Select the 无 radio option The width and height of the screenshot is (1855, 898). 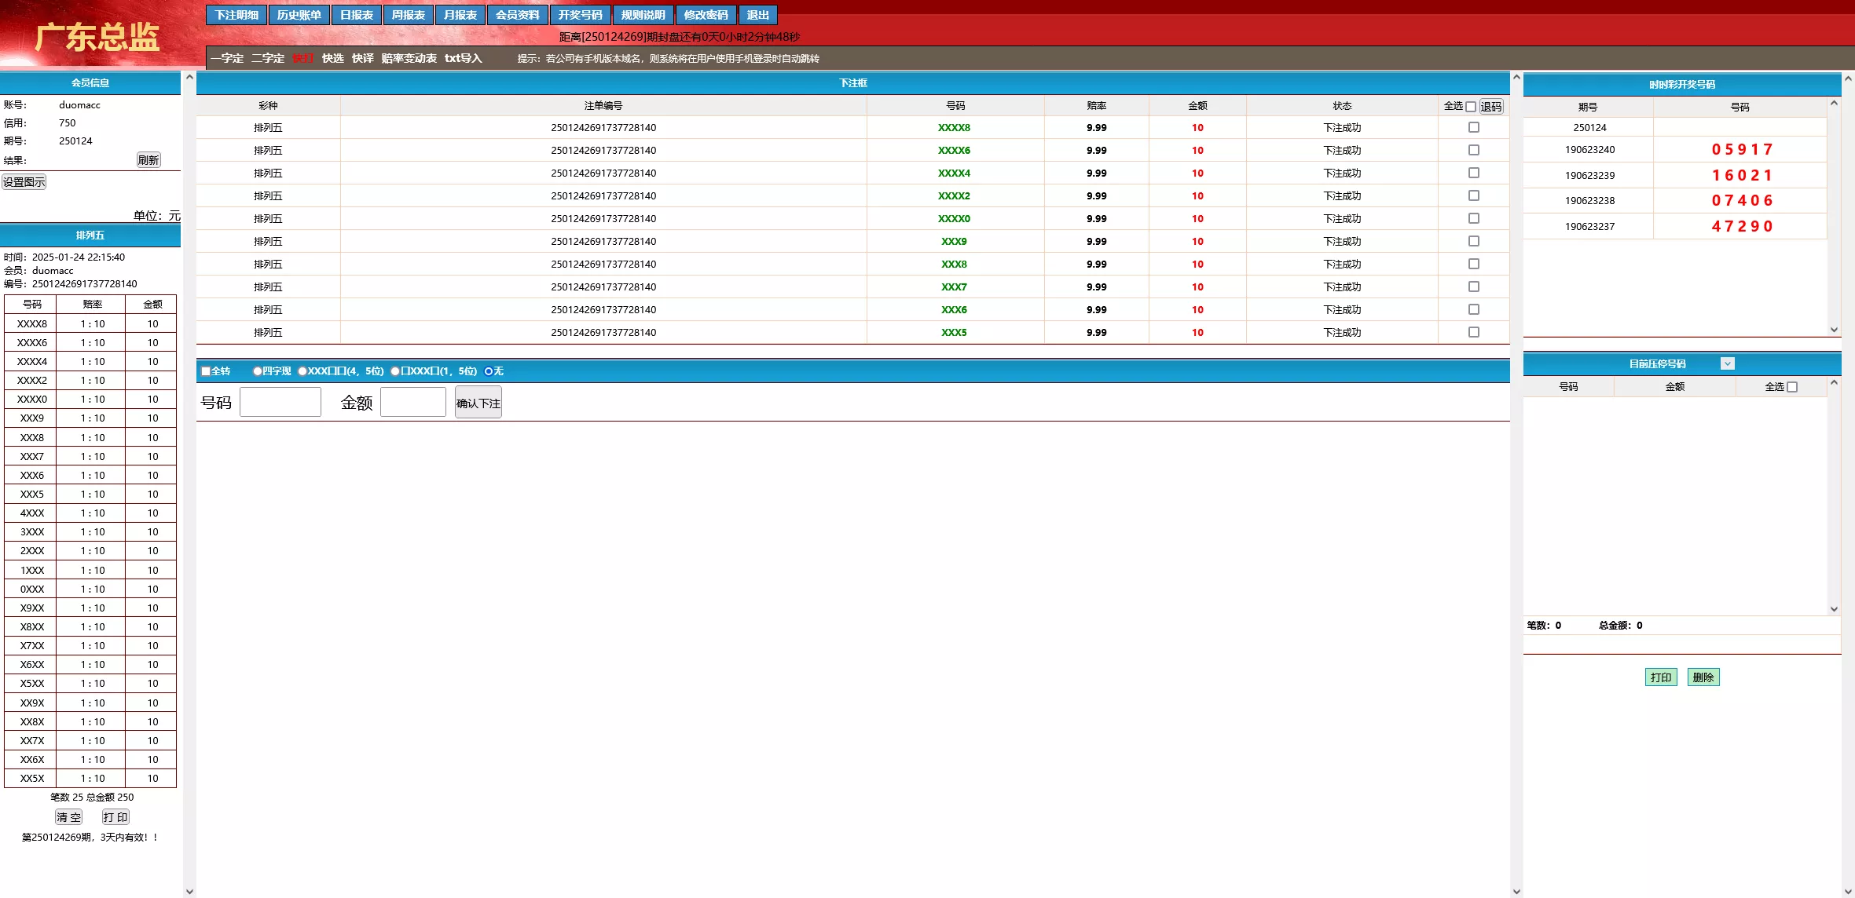point(489,371)
